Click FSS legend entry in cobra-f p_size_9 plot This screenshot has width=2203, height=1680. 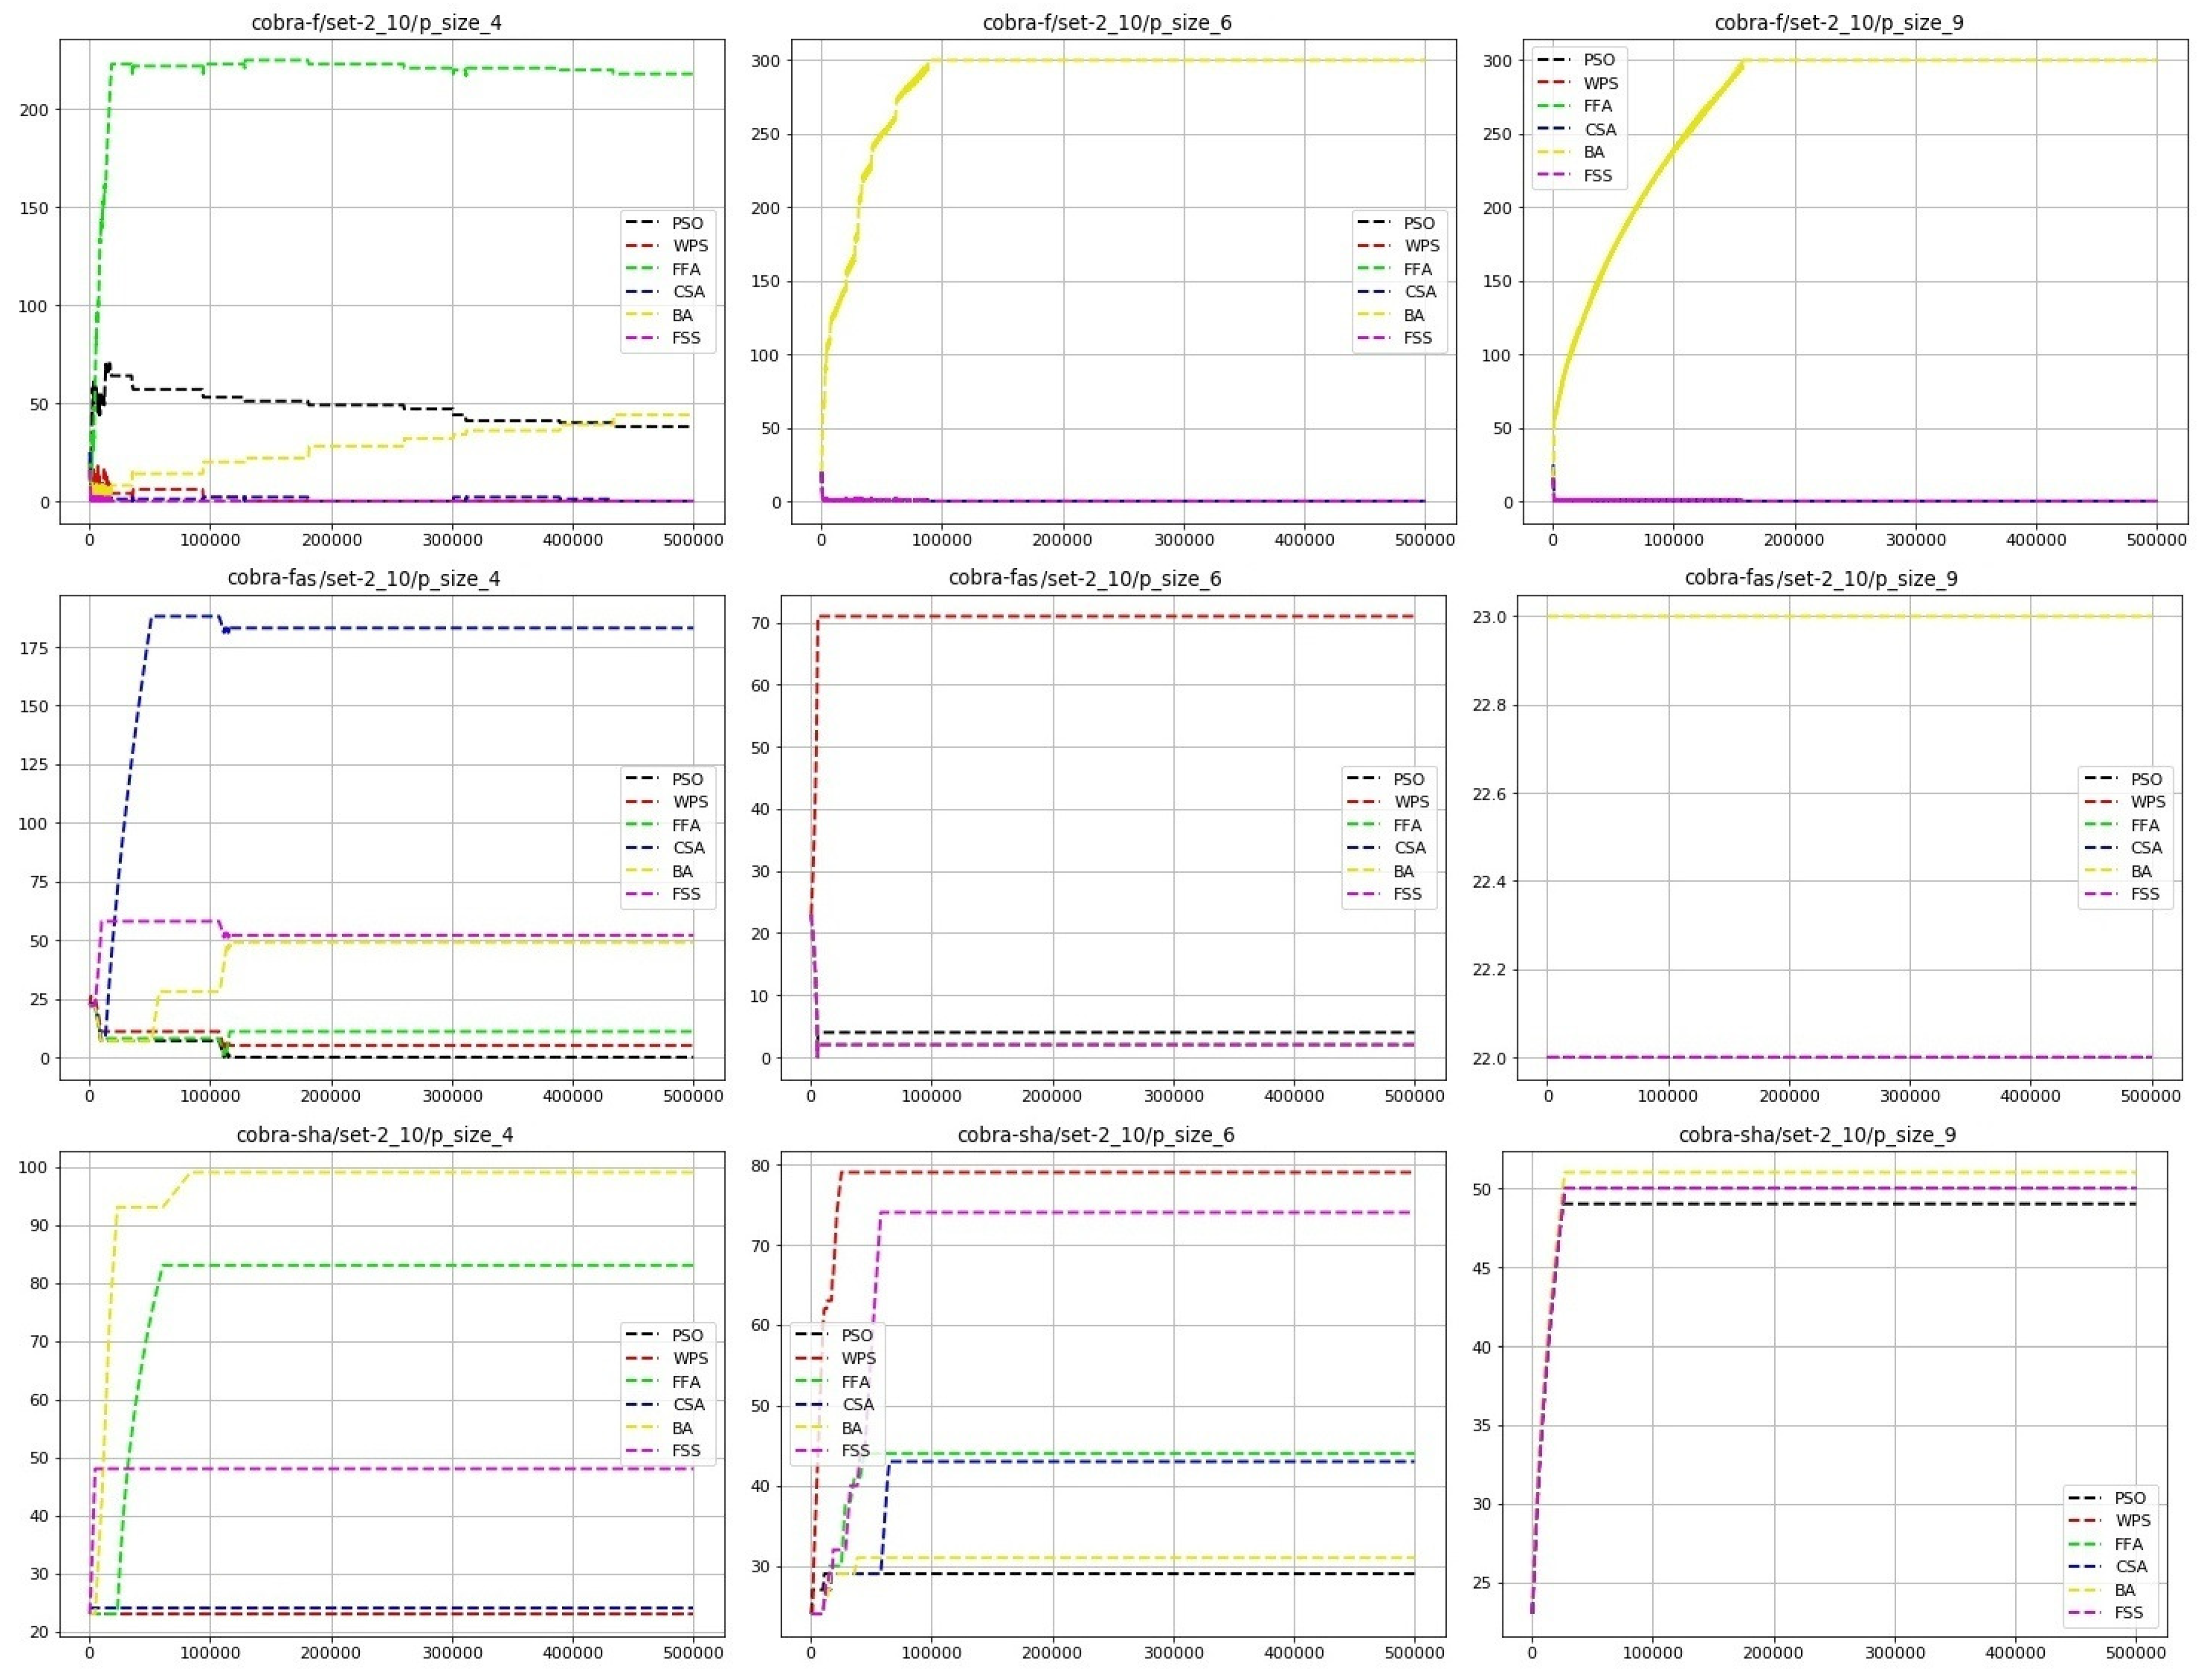click(1598, 176)
